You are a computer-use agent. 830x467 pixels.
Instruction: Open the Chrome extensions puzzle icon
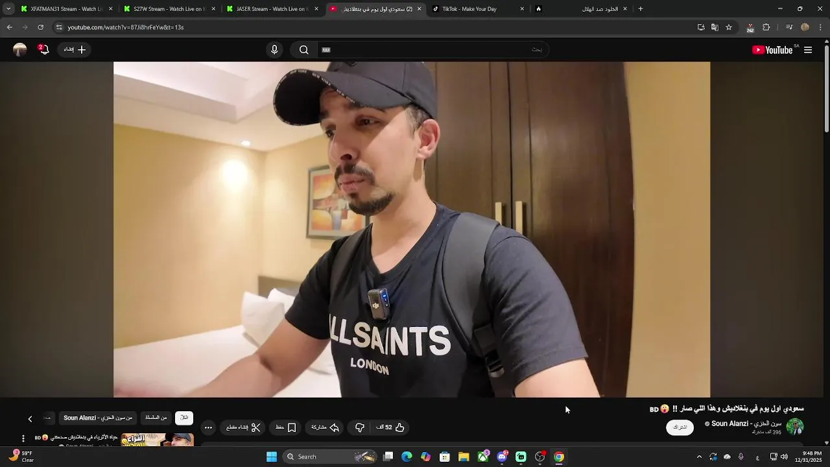click(766, 27)
